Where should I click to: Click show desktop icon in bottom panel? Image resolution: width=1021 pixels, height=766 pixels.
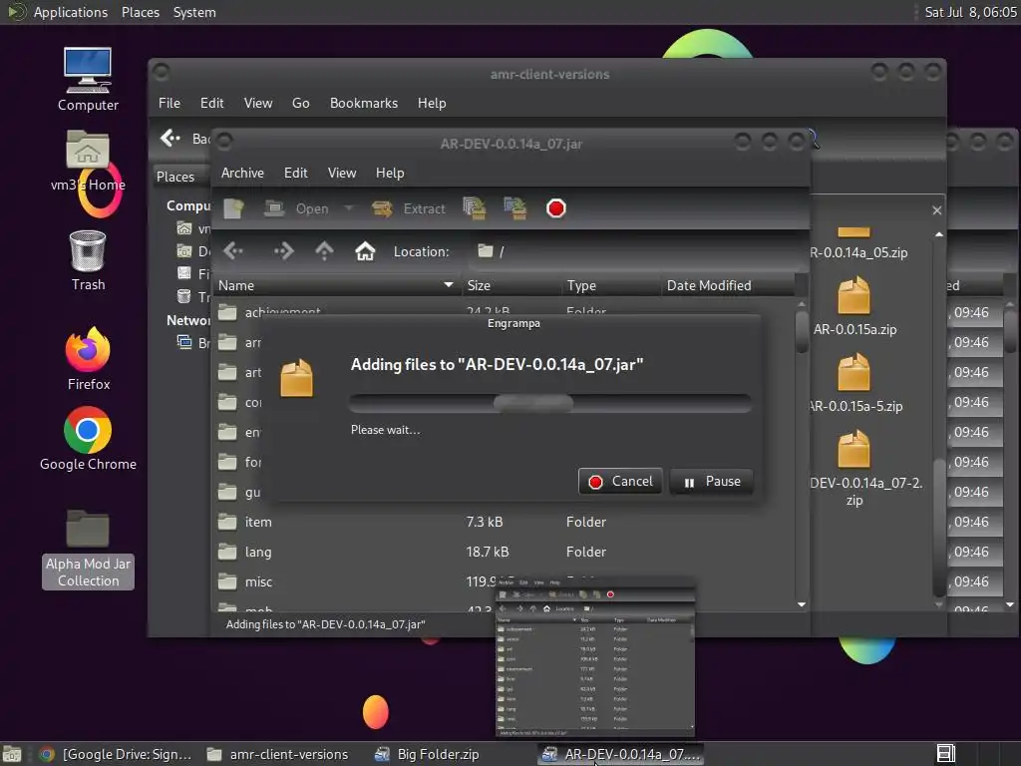click(12, 754)
